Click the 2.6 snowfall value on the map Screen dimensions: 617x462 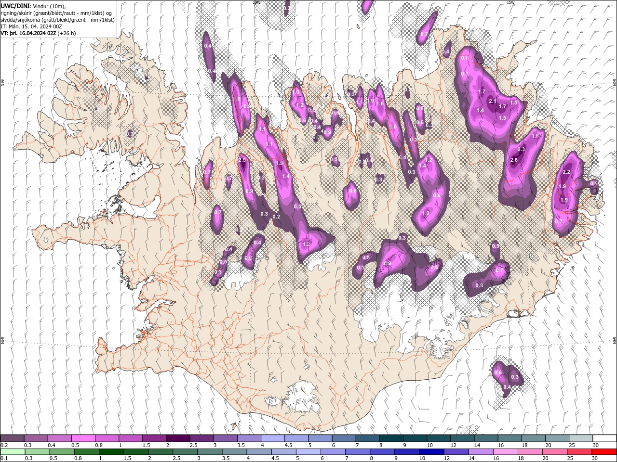click(514, 160)
